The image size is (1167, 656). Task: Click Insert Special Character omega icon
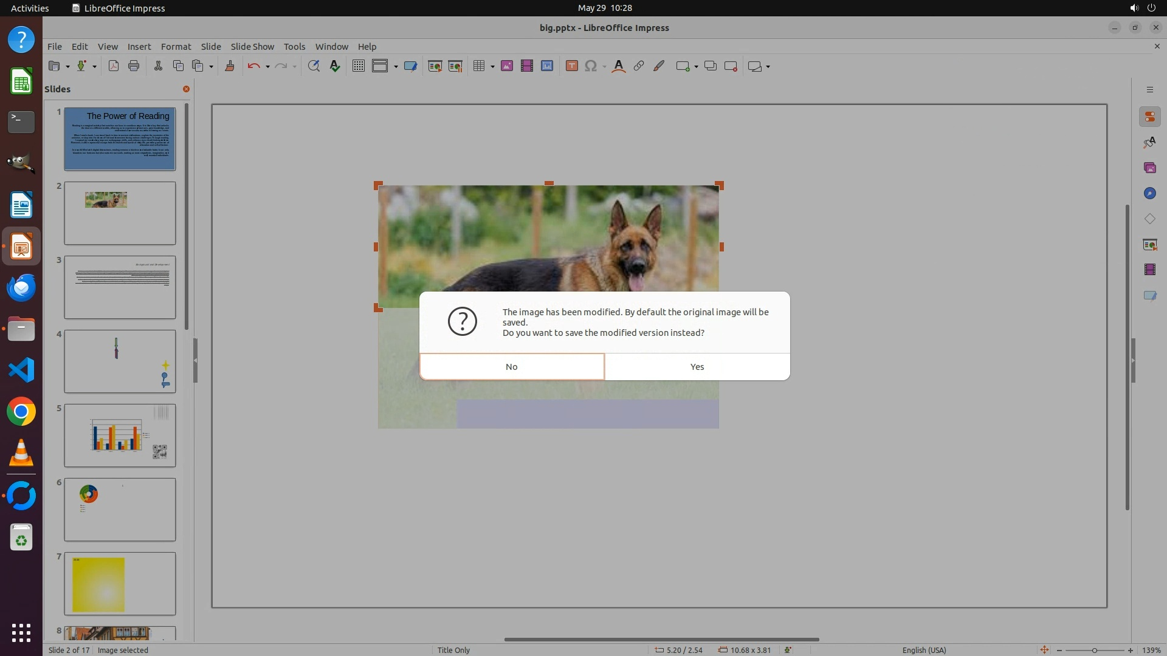pos(590,66)
